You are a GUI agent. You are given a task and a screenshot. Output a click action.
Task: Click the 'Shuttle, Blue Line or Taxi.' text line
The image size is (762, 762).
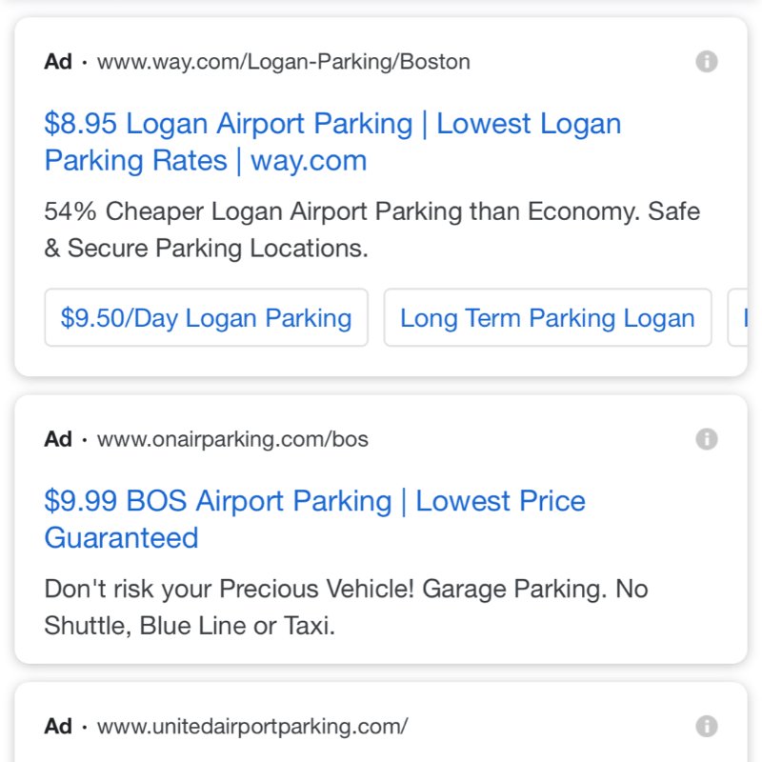point(190,626)
